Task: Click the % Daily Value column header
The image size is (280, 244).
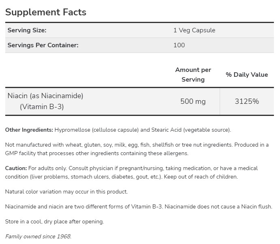Action: [247, 74]
